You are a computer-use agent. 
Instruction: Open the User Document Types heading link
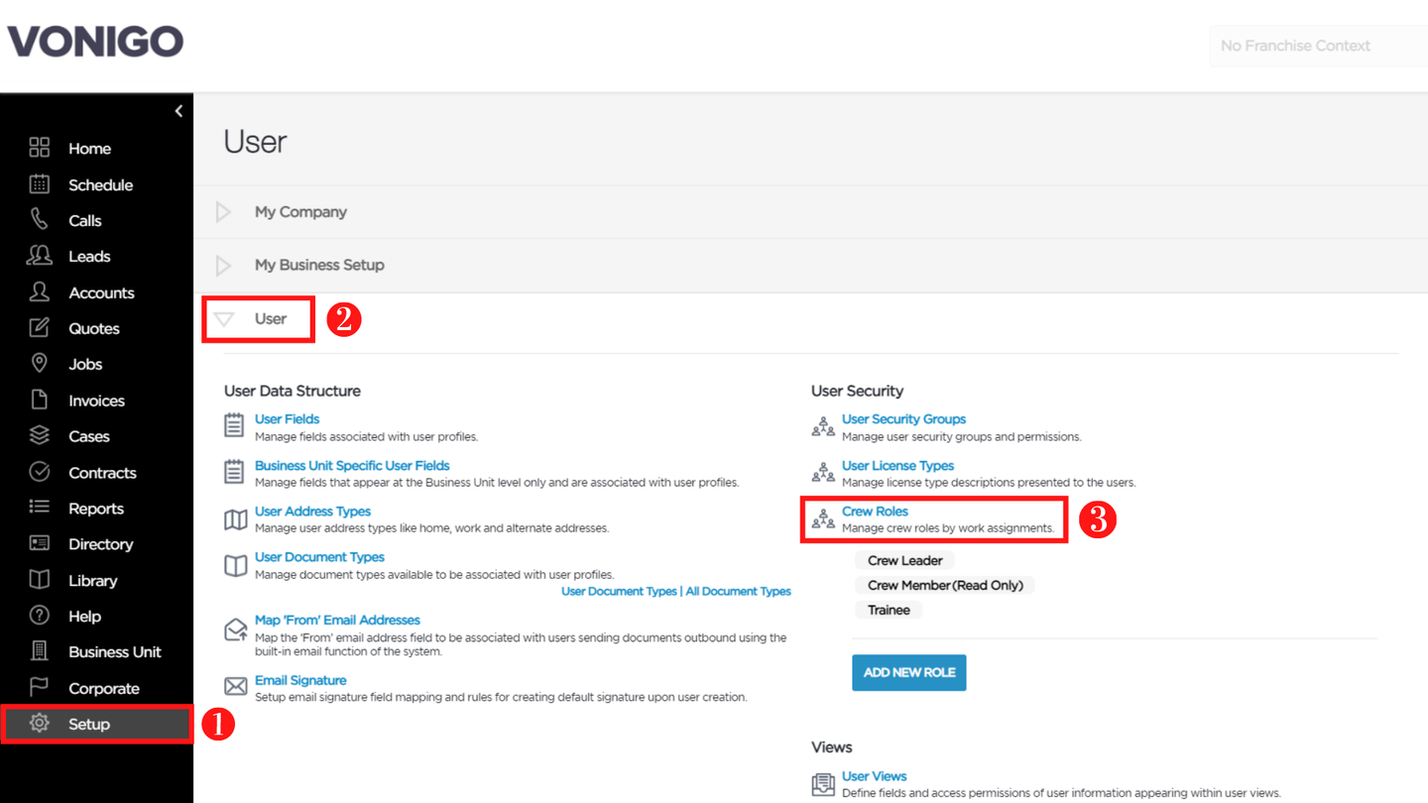coord(319,557)
